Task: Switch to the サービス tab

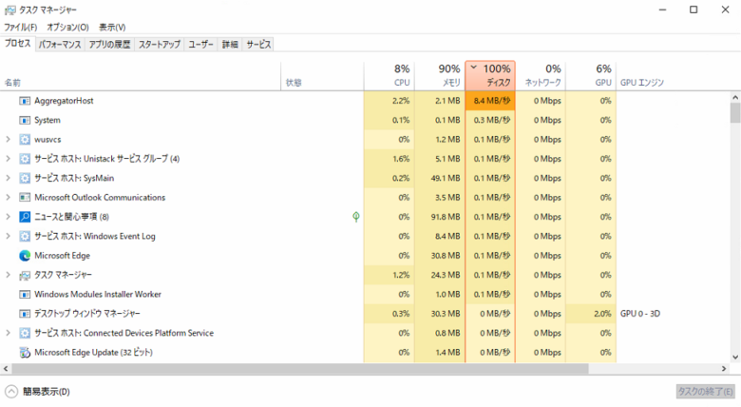Action: 258,45
